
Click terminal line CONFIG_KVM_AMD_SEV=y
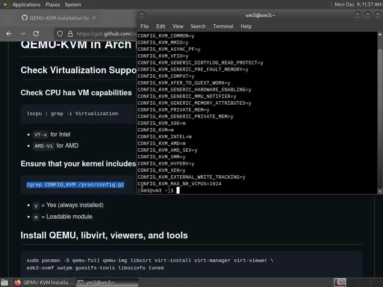167,150
